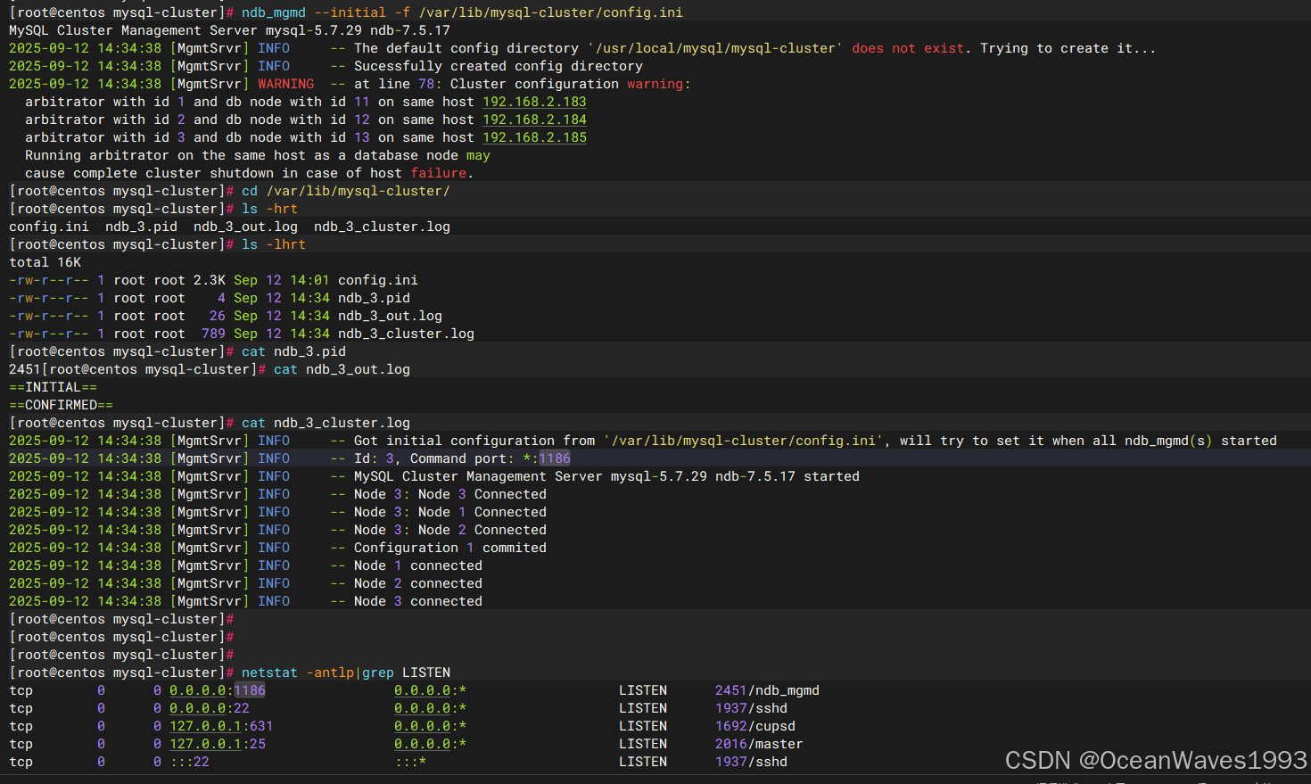Click config.ini in the ls -lhrt listing
The width and height of the screenshot is (1311, 784).
pos(378,280)
